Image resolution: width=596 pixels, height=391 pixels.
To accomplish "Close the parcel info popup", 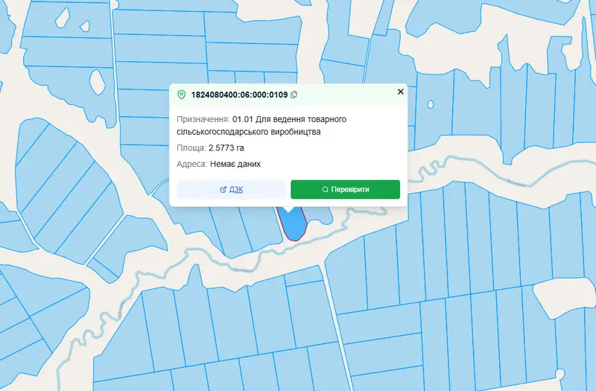I will click(x=400, y=92).
